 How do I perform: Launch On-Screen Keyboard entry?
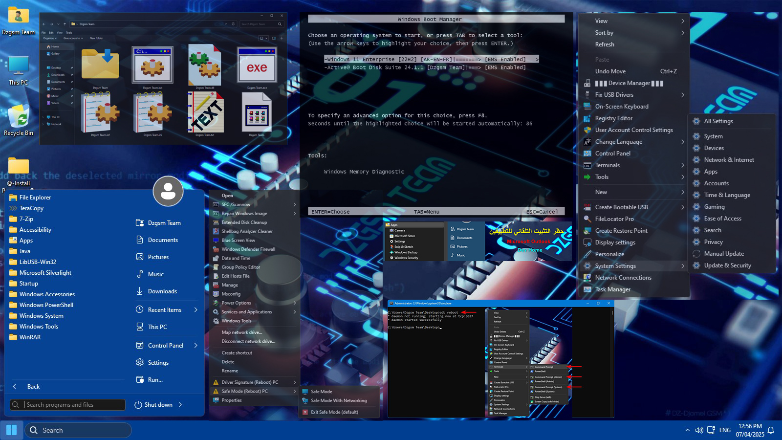[634, 107]
